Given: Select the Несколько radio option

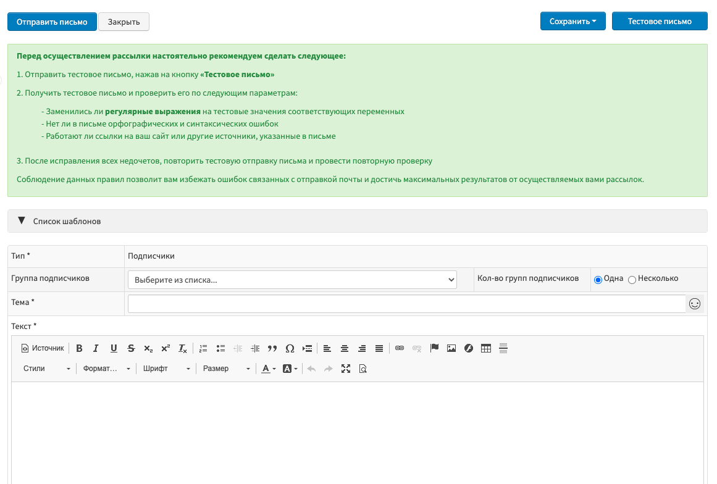Looking at the screenshot, I should coord(632,280).
